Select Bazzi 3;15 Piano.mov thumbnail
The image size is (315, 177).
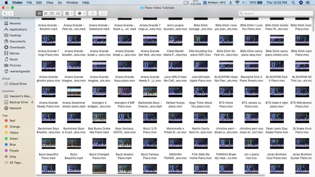(150, 118)
